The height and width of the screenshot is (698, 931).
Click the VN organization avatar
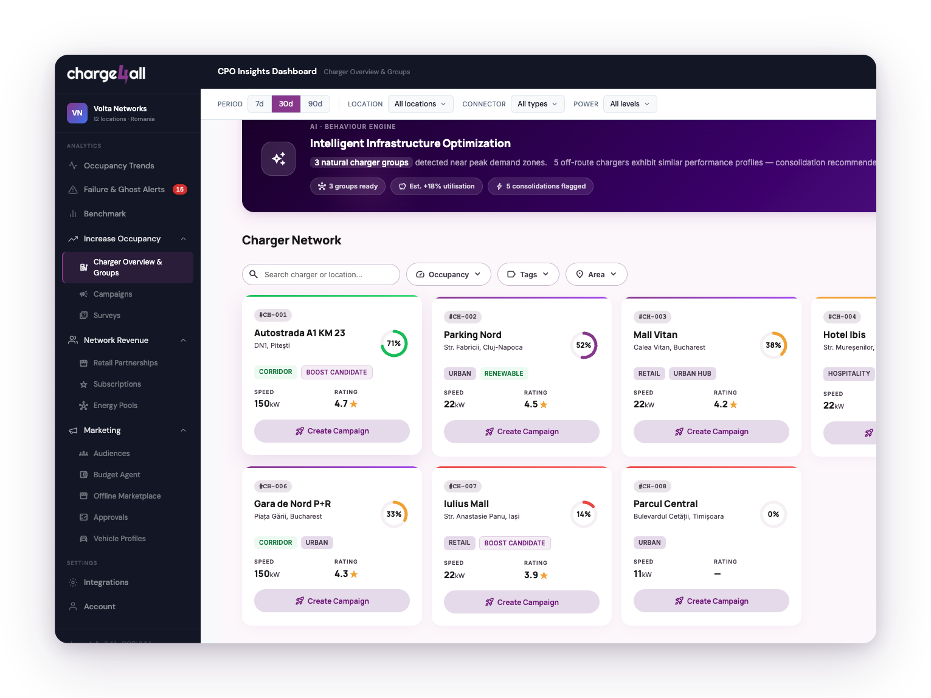click(x=77, y=113)
